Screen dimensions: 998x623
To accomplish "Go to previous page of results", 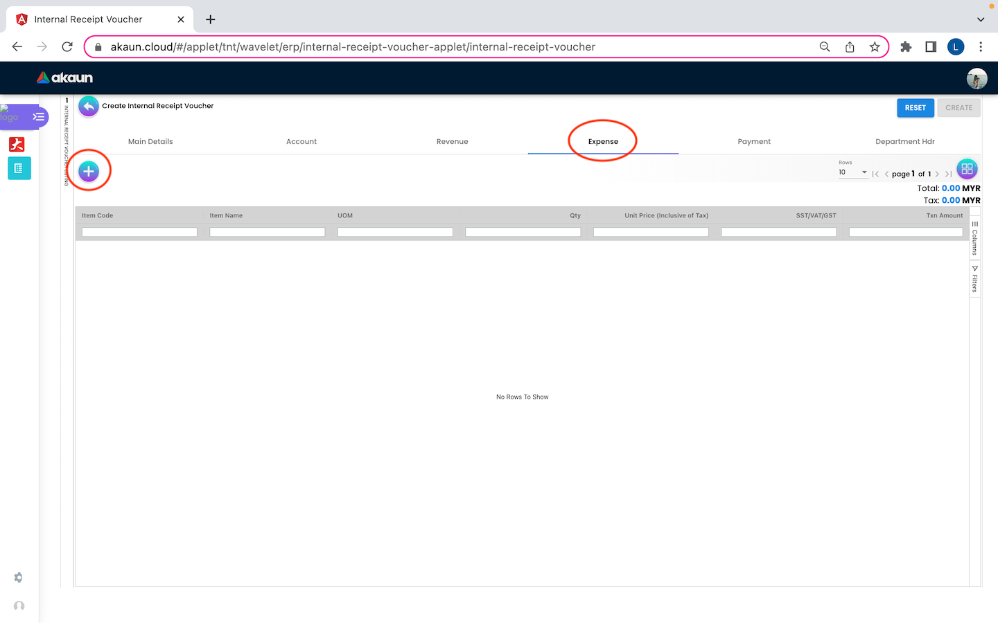I will click(x=886, y=174).
